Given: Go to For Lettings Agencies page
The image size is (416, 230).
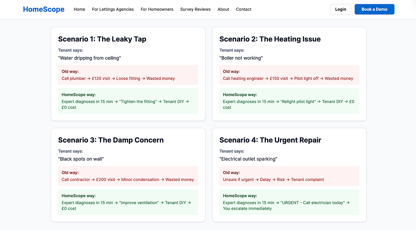Looking at the screenshot, I should tap(113, 9).
